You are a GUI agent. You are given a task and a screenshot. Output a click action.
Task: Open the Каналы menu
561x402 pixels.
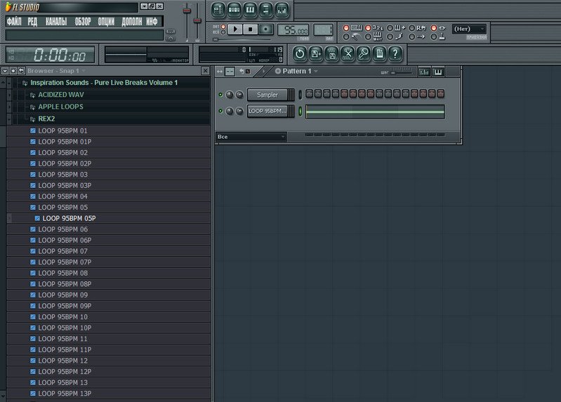coord(56,22)
